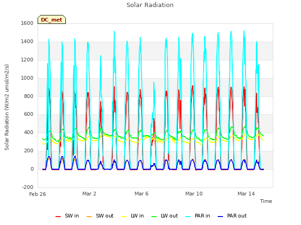This screenshot has width=301, height=225.
Task: Click the -200 y-axis tick label
Action: point(28,187)
